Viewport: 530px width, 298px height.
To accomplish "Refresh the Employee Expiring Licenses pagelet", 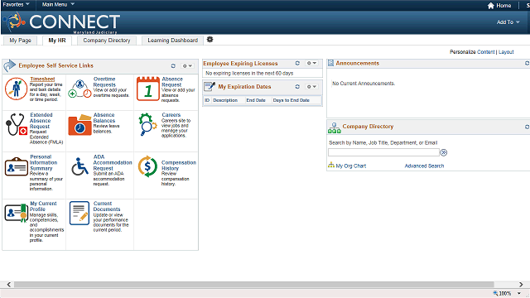I will (297, 63).
